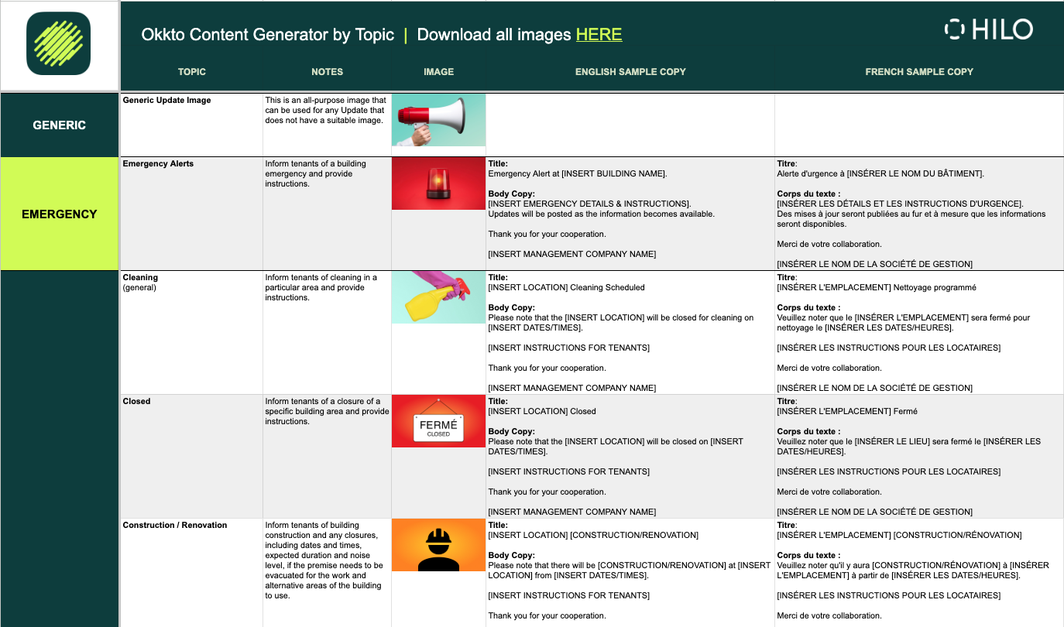Select the GENERIC category cell
This screenshot has height=627, width=1064.
click(x=60, y=125)
